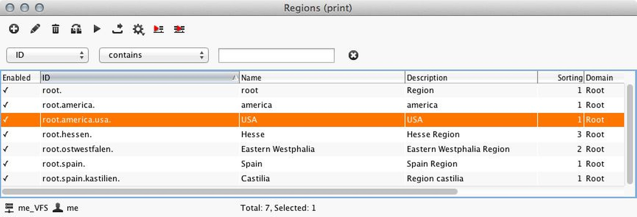Click the Description column header
Image resolution: width=637 pixels, height=217 pixels.
point(471,77)
